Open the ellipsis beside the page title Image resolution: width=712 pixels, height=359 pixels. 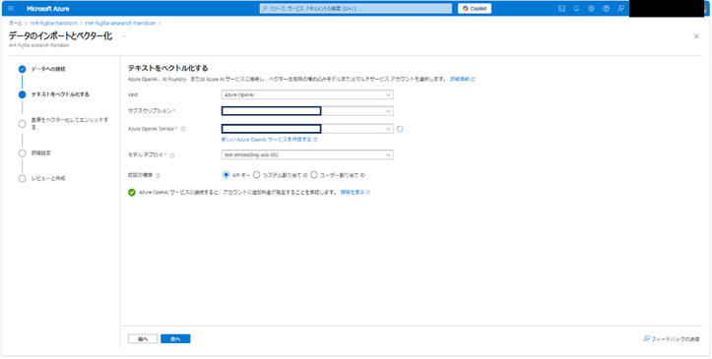pyautogui.click(x=124, y=36)
